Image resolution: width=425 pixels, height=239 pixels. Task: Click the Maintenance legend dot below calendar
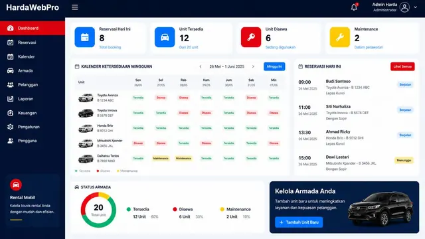point(118,171)
